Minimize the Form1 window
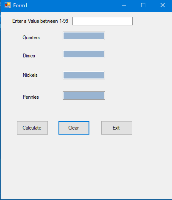The image size is (172, 200). click(124, 5)
